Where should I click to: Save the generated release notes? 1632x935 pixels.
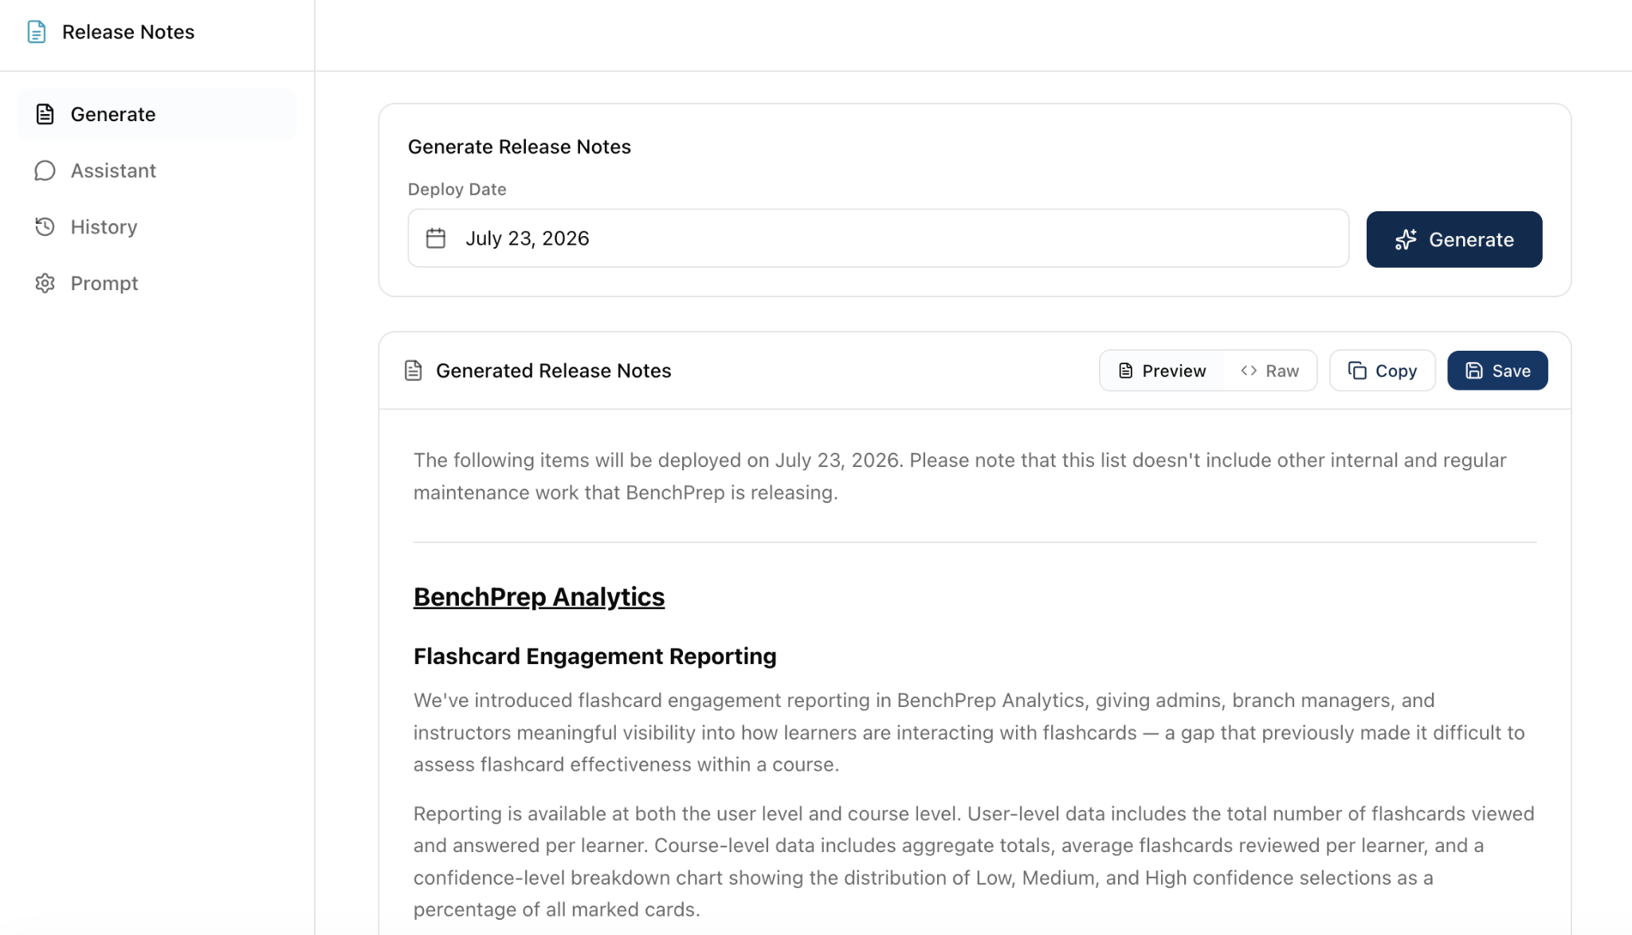tap(1497, 371)
